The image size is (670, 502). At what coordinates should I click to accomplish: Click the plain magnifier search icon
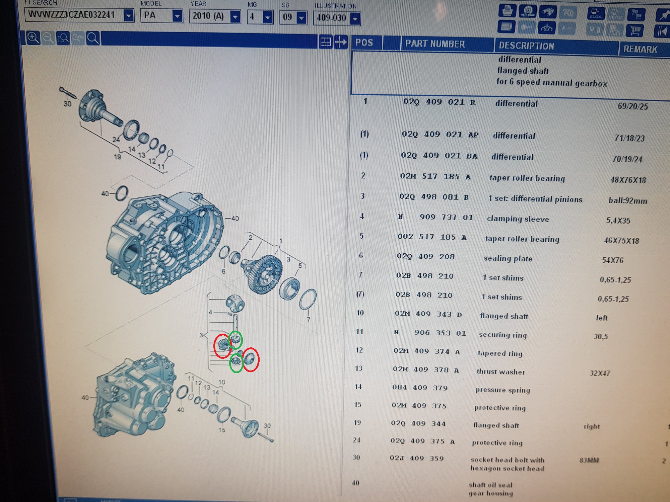(93, 38)
